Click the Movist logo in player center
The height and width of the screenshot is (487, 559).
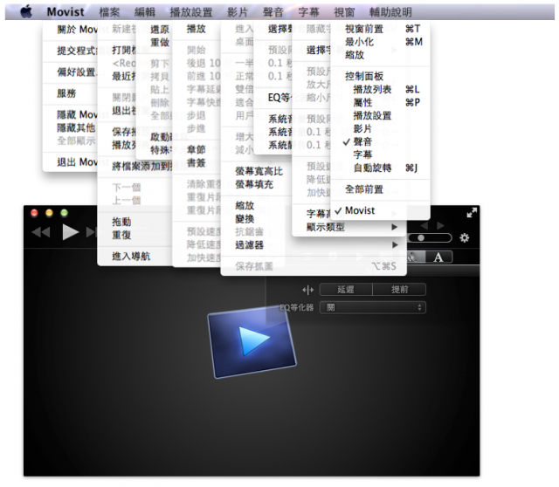(252, 341)
